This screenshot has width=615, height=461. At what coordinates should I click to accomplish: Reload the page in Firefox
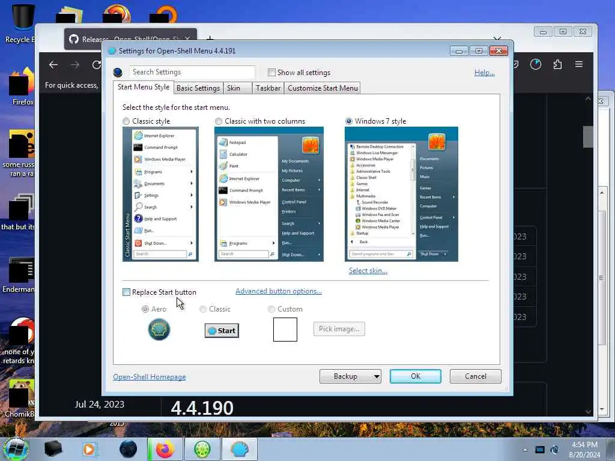tap(97, 65)
